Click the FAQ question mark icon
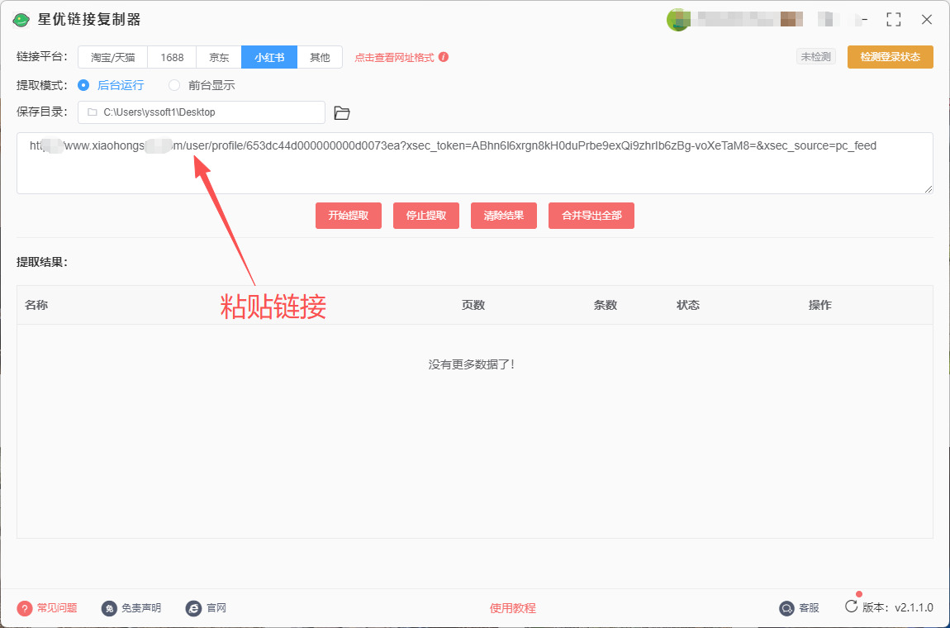The image size is (950, 628). click(x=25, y=608)
